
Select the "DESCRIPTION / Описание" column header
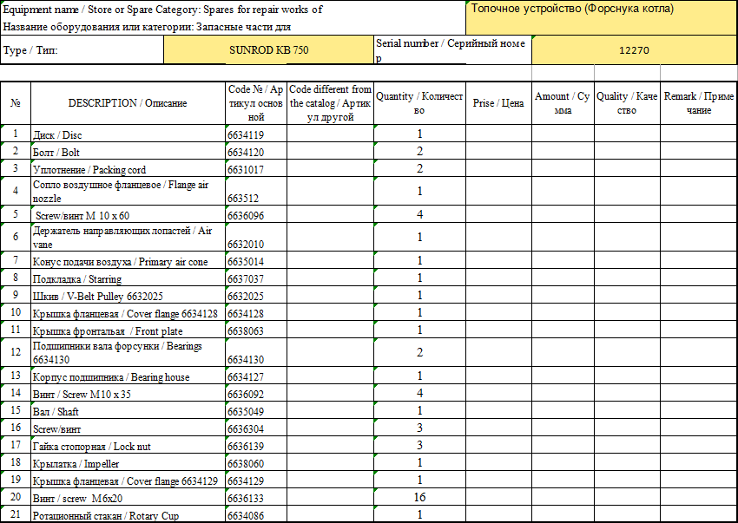pos(128,103)
